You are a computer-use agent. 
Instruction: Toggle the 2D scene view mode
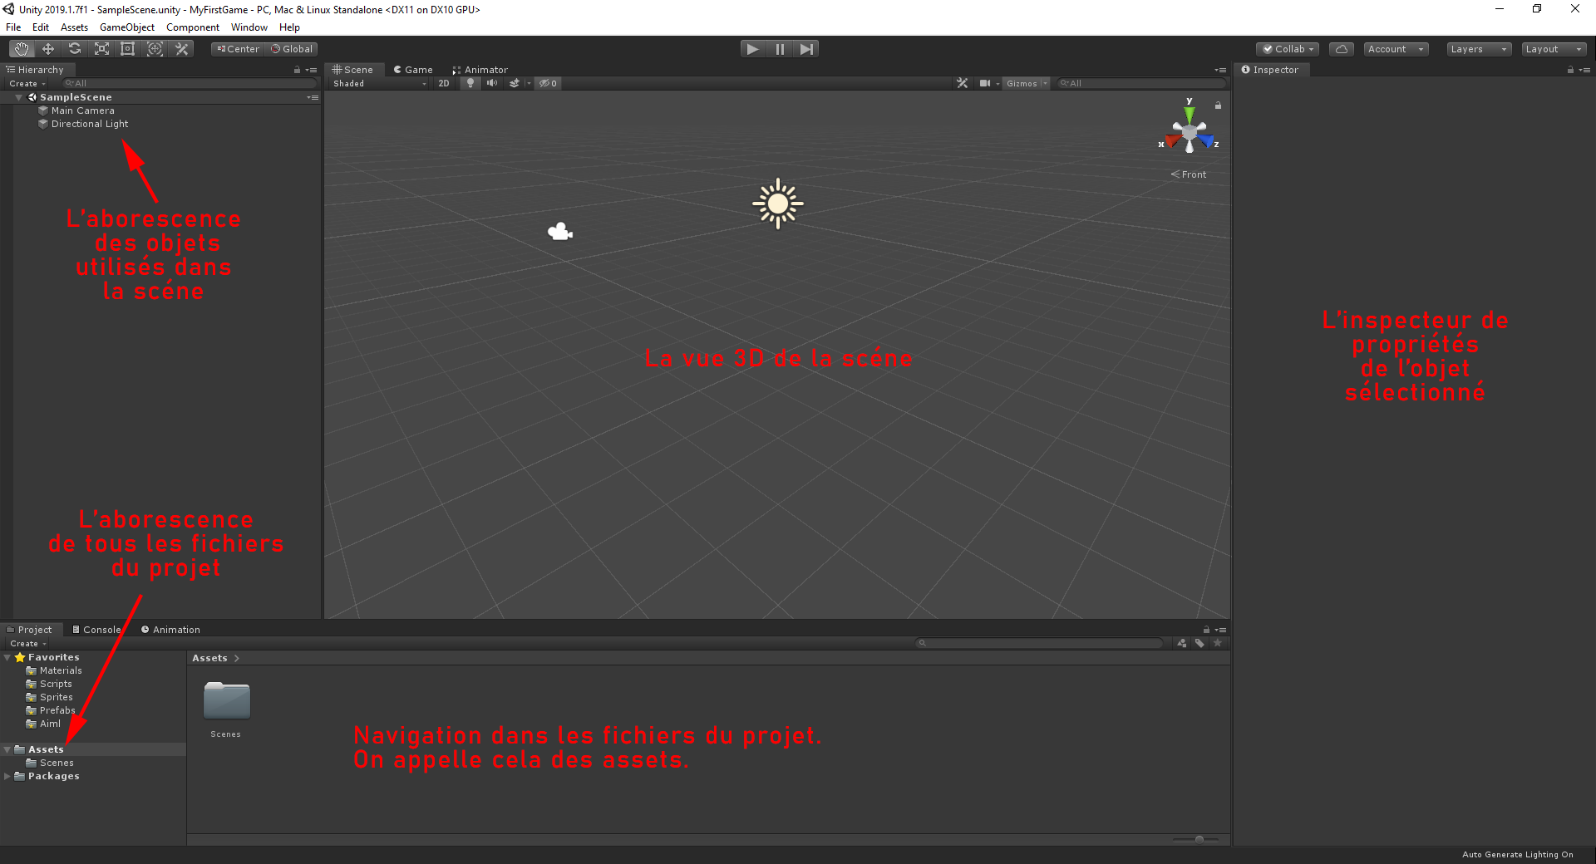click(443, 83)
